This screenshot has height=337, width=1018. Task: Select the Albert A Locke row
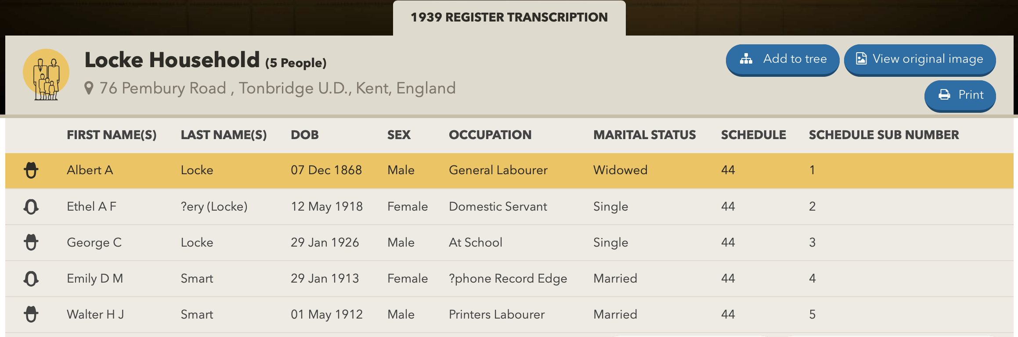pyautogui.click(x=509, y=170)
